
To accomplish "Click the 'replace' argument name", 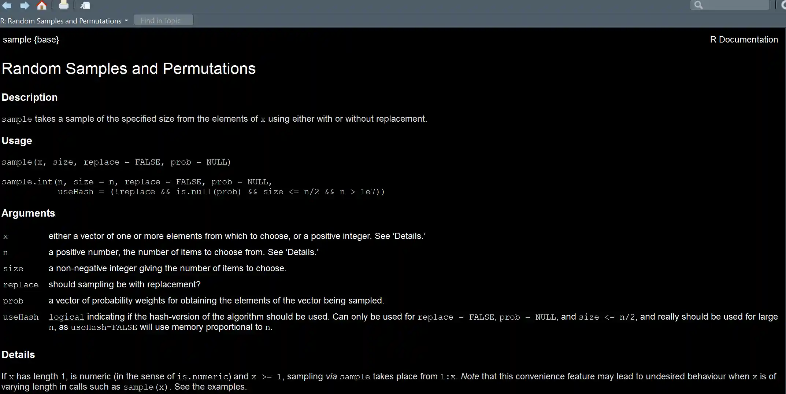I will tap(21, 285).
